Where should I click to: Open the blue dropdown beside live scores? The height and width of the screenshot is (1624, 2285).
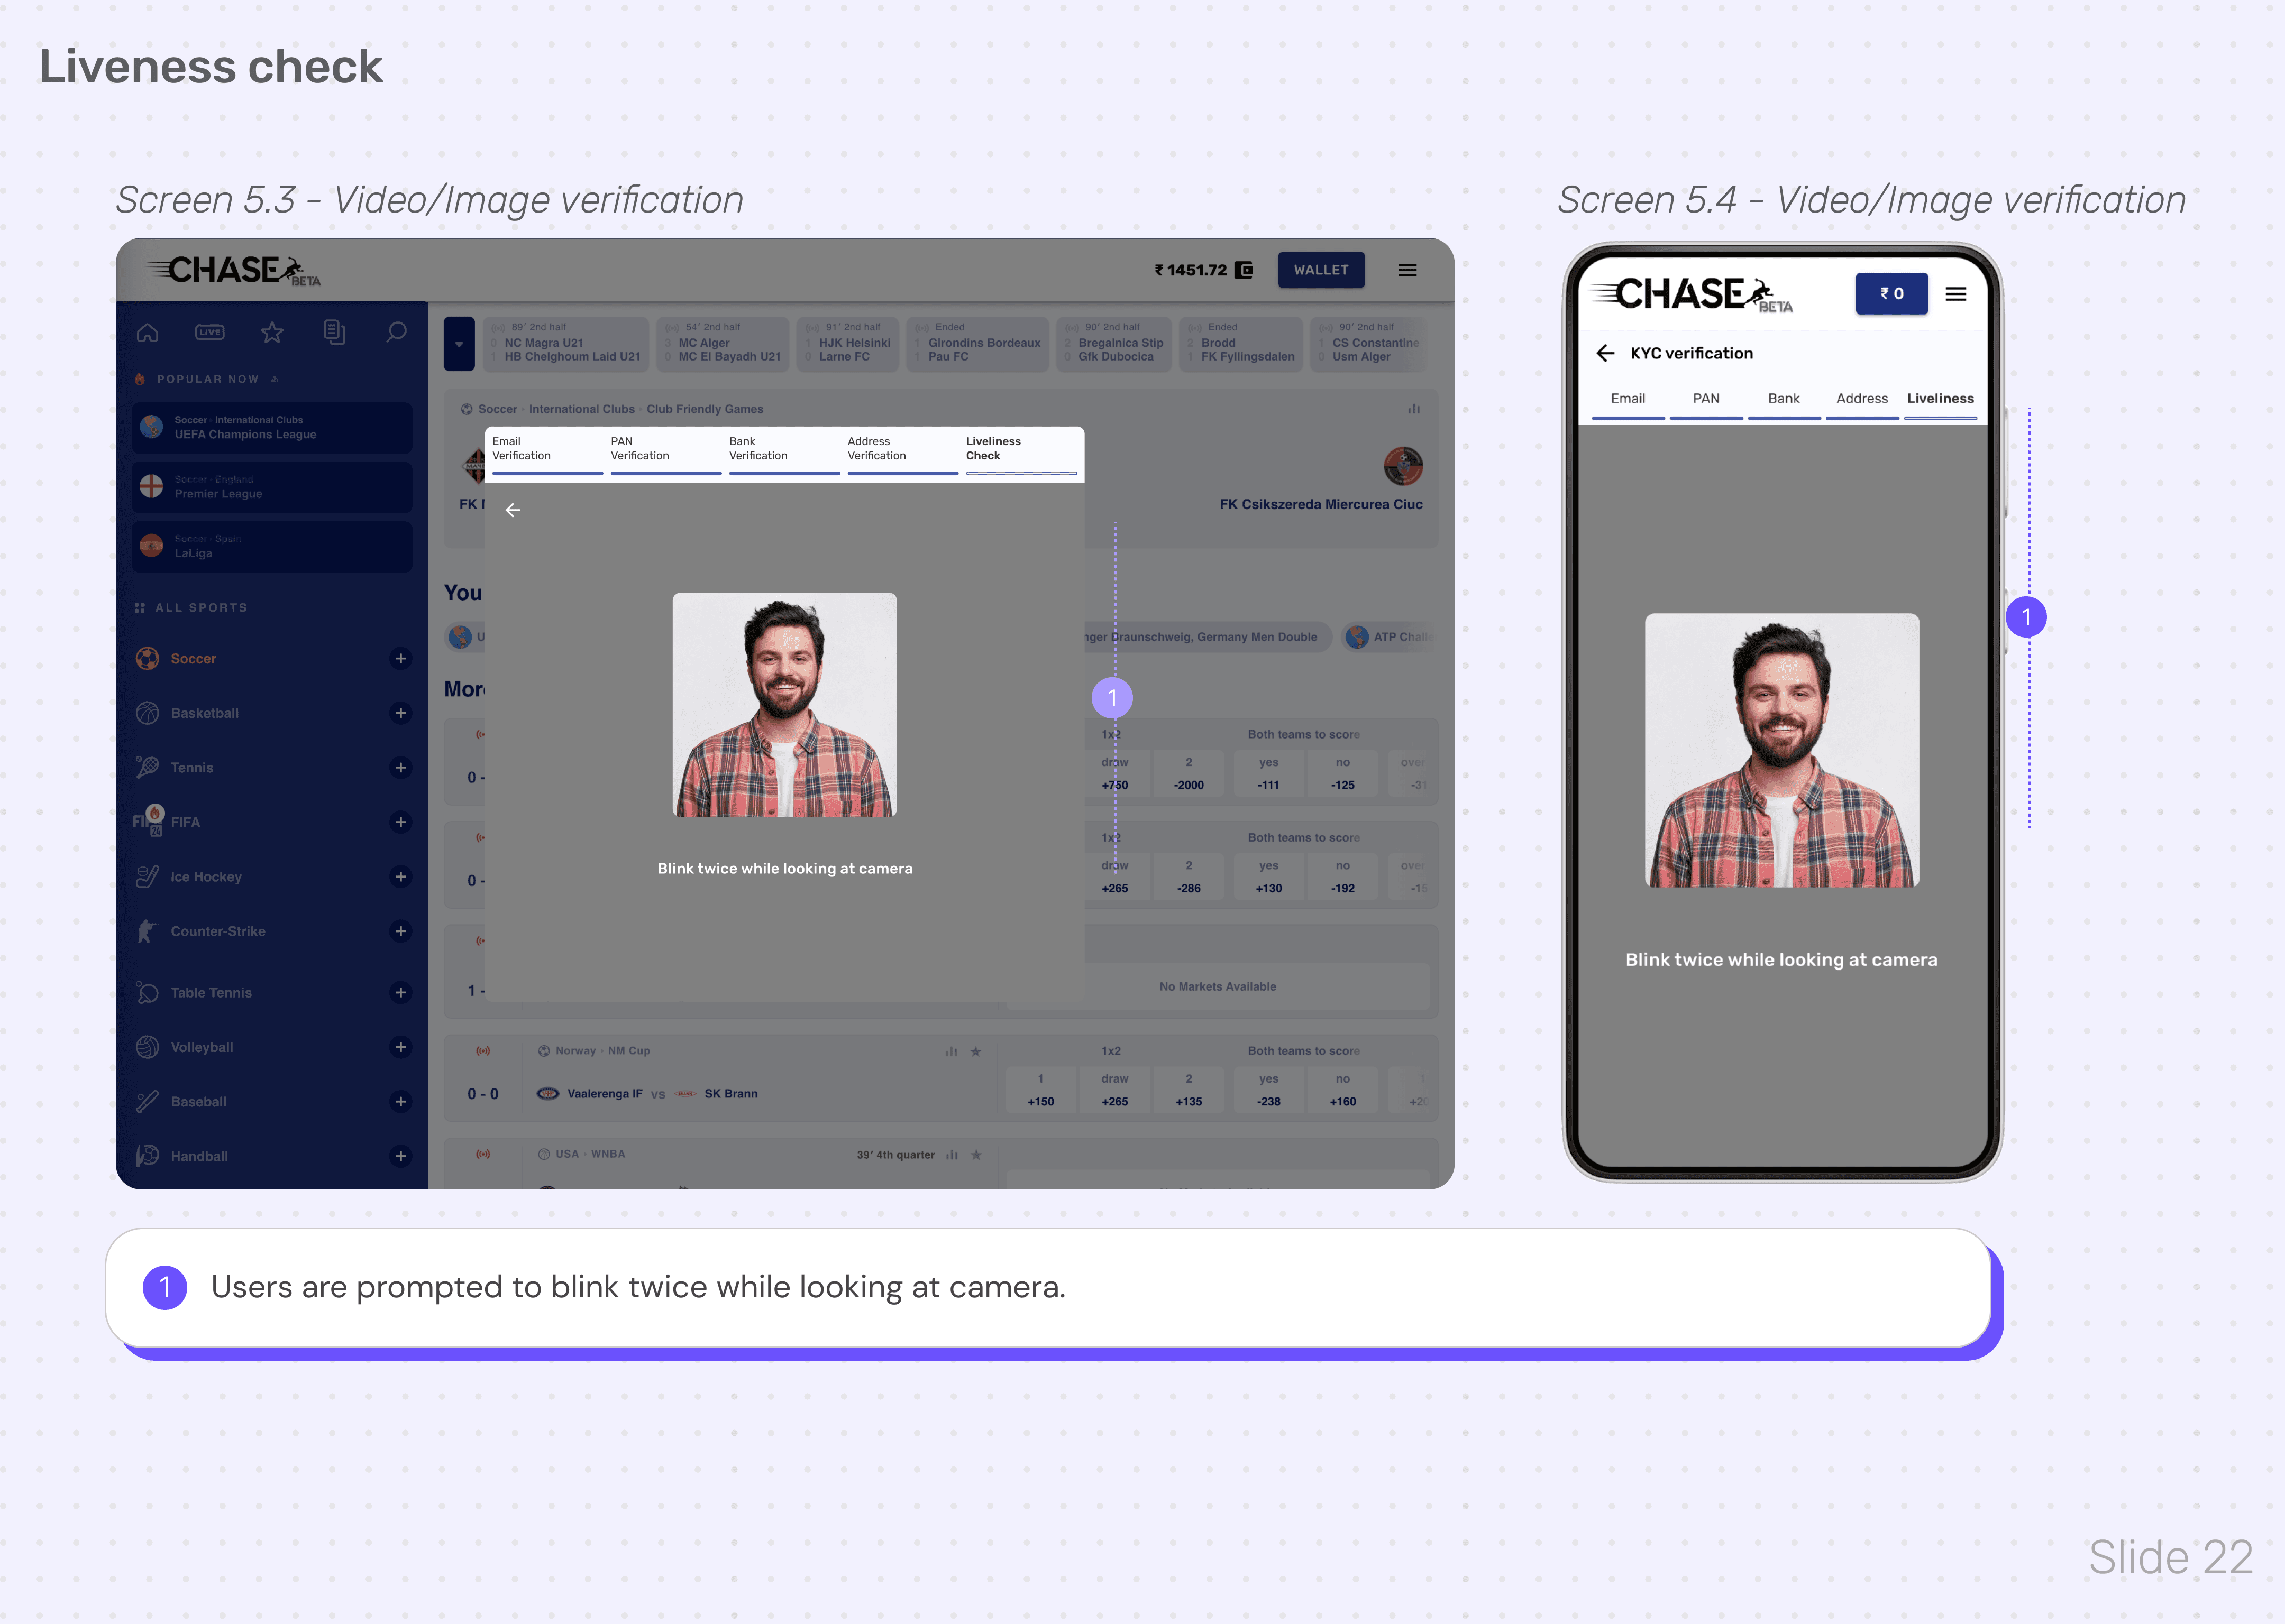click(459, 344)
